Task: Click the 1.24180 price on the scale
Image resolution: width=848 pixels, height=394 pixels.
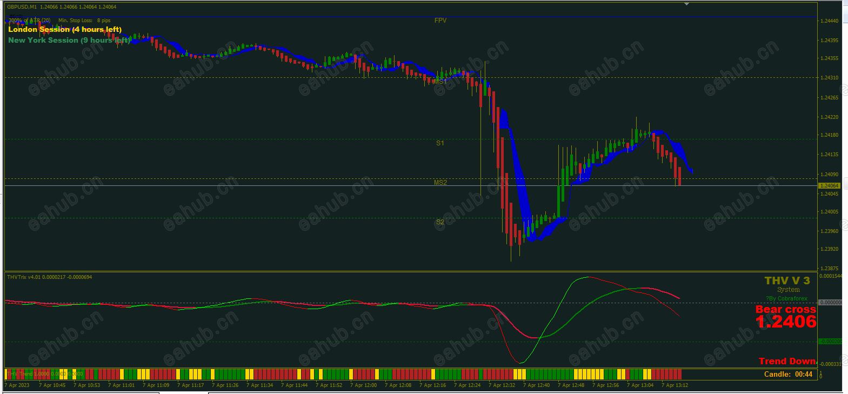Action: pos(830,135)
